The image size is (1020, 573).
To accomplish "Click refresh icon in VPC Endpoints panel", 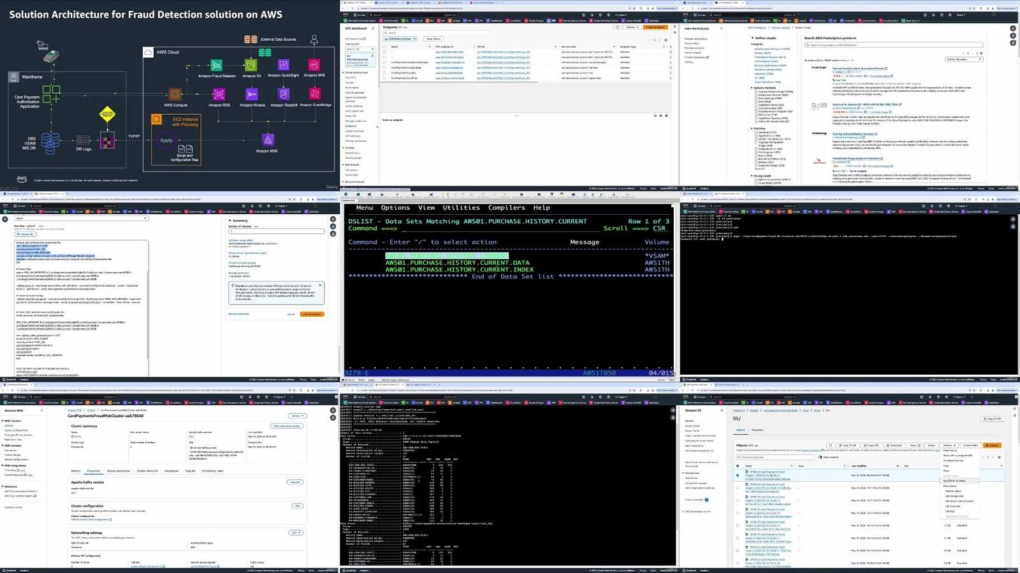I will [617, 27].
